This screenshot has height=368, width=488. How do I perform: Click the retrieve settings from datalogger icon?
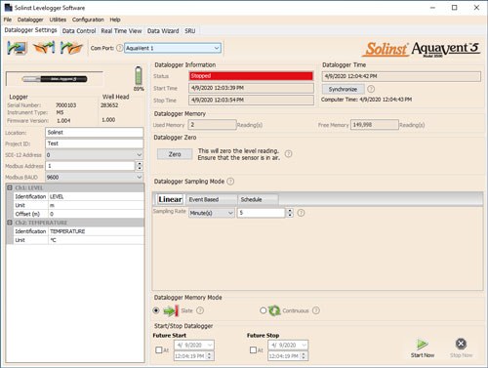(17, 48)
